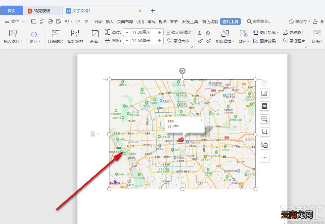
Task: Decrease width with minus stepper
Action: 127,40
